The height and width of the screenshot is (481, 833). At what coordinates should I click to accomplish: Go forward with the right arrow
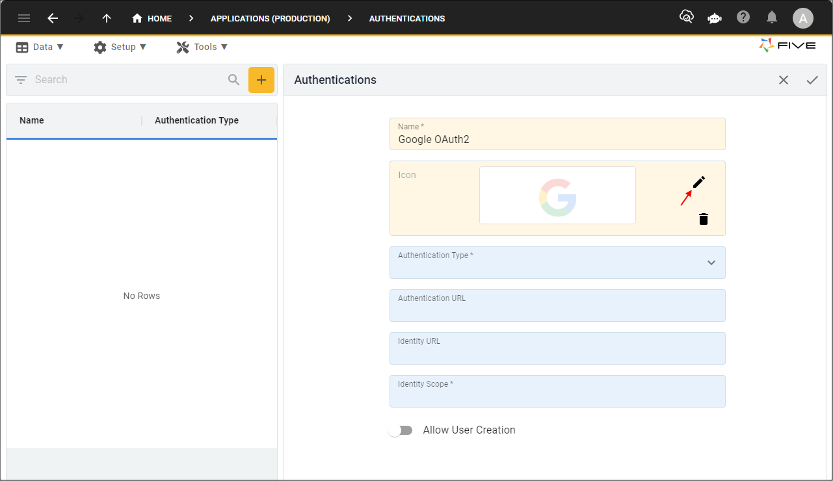79,18
